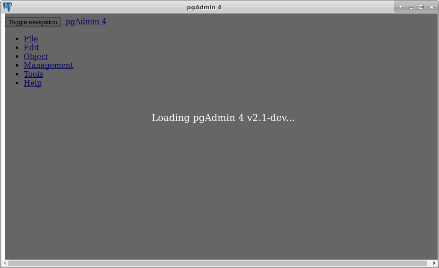Expand the Object menu
This screenshot has height=268, width=439.
click(x=36, y=56)
